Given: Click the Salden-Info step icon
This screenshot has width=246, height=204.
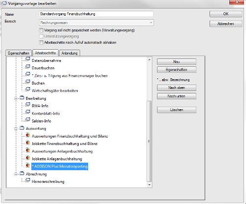Looking at the screenshot, I should (28, 119).
